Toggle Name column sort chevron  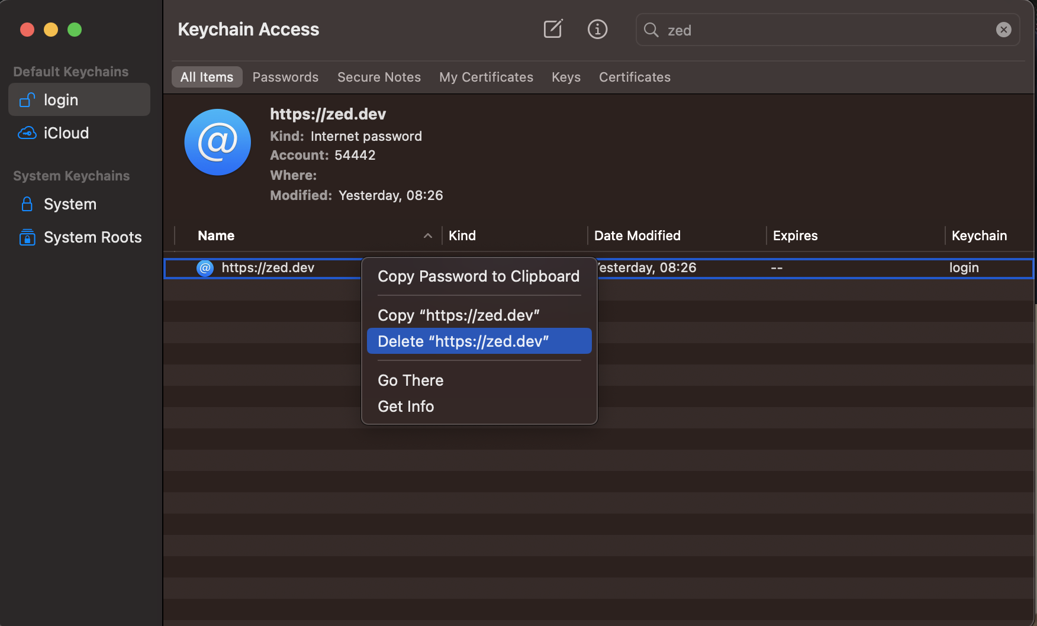(427, 236)
